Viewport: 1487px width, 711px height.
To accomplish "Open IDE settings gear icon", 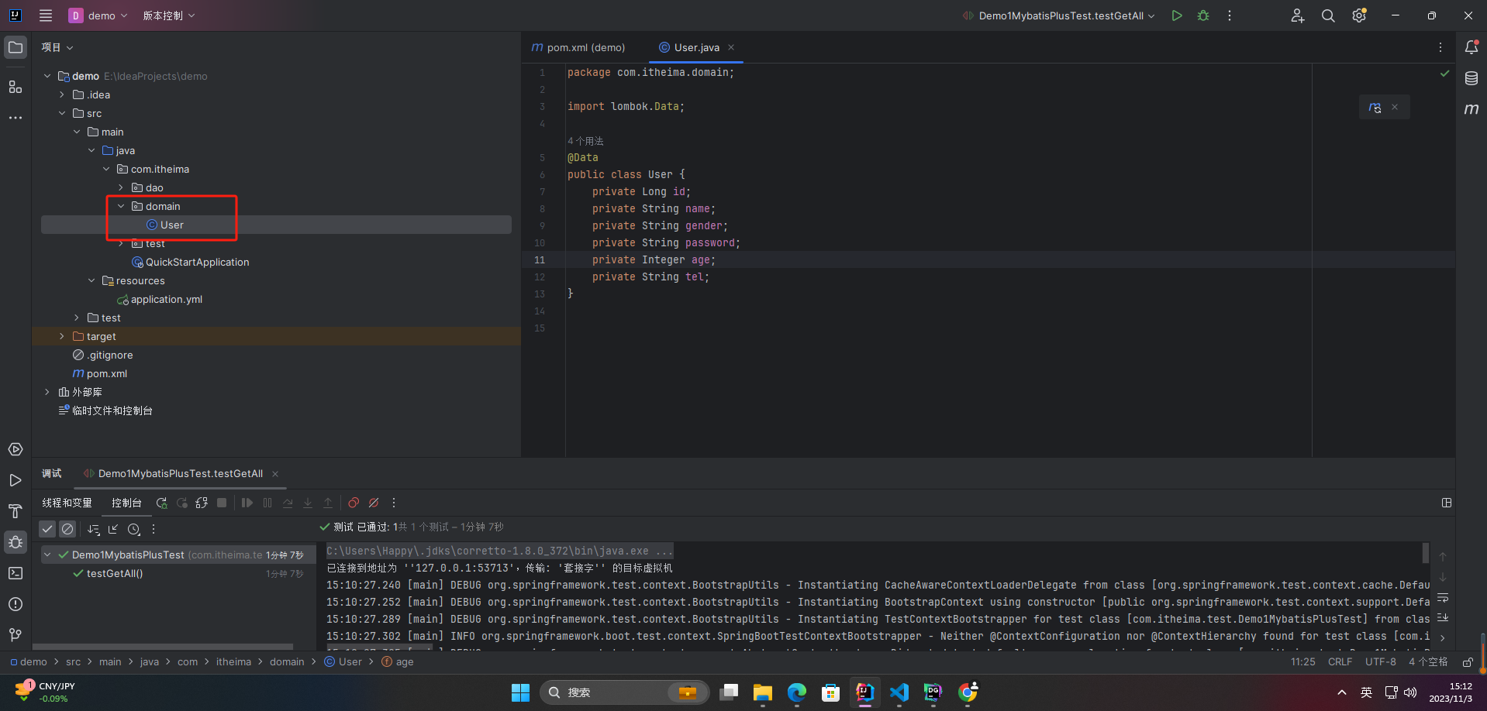I will coord(1359,15).
